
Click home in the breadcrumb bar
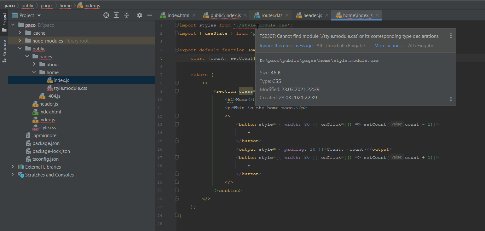pyautogui.click(x=66, y=6)
